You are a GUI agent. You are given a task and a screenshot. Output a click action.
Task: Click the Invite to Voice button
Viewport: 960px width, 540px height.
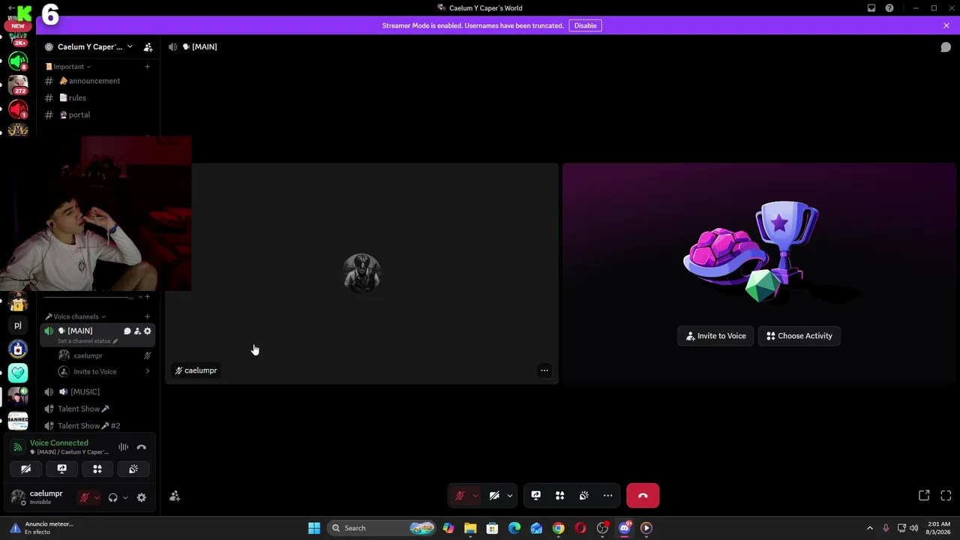[x=715, y=336]
